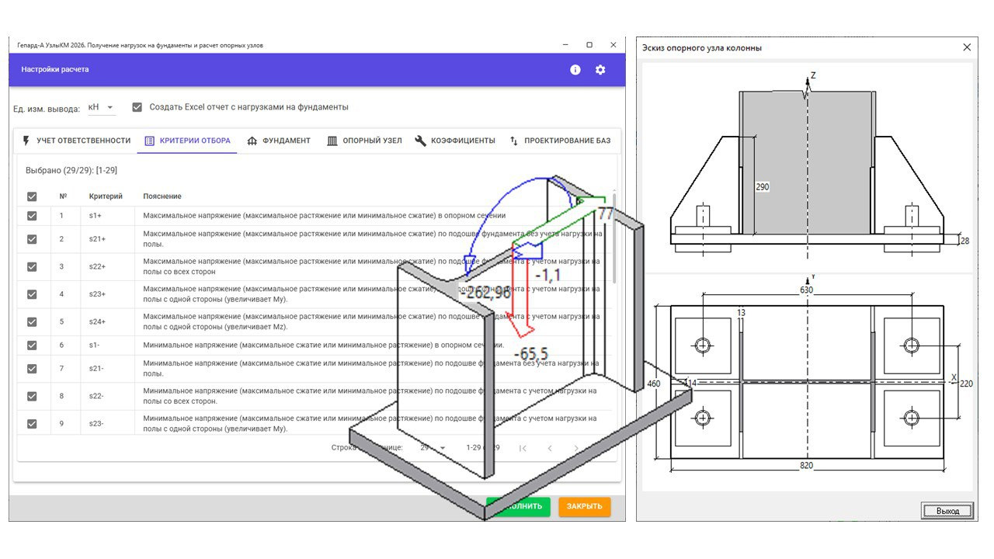
Task: Switch to the Критерии отбора tab
Action: tap(188, 141)
